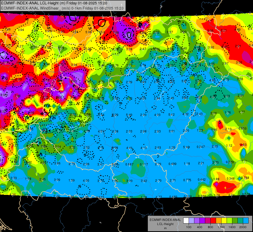Click the legend scale value 100
The width and height of the screenshot is (253, 232).
click(x=189, y=227)
